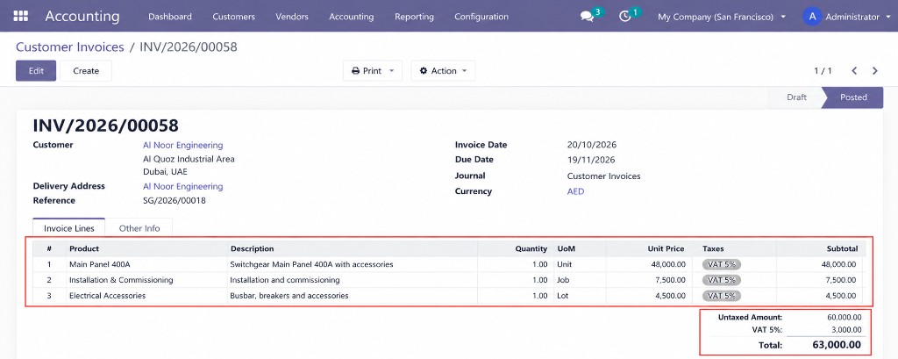The width and height of the screenshot is (898, 359).
Task: Click the Posted status stage
Action: coord(853,97)
